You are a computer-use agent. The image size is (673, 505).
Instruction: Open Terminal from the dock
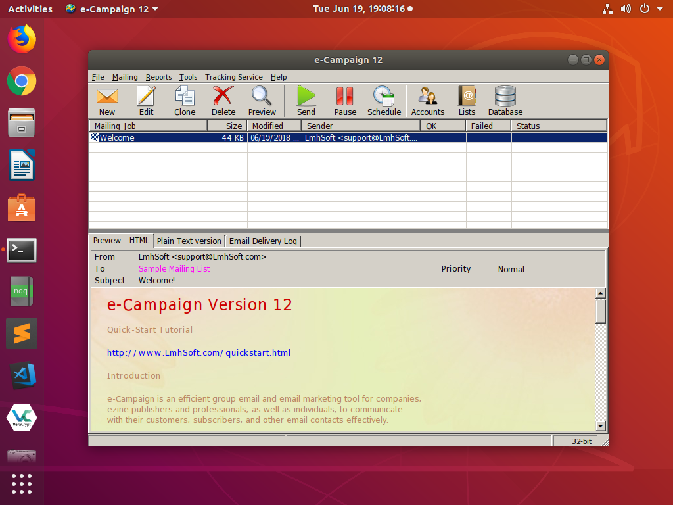click(22, 250)
